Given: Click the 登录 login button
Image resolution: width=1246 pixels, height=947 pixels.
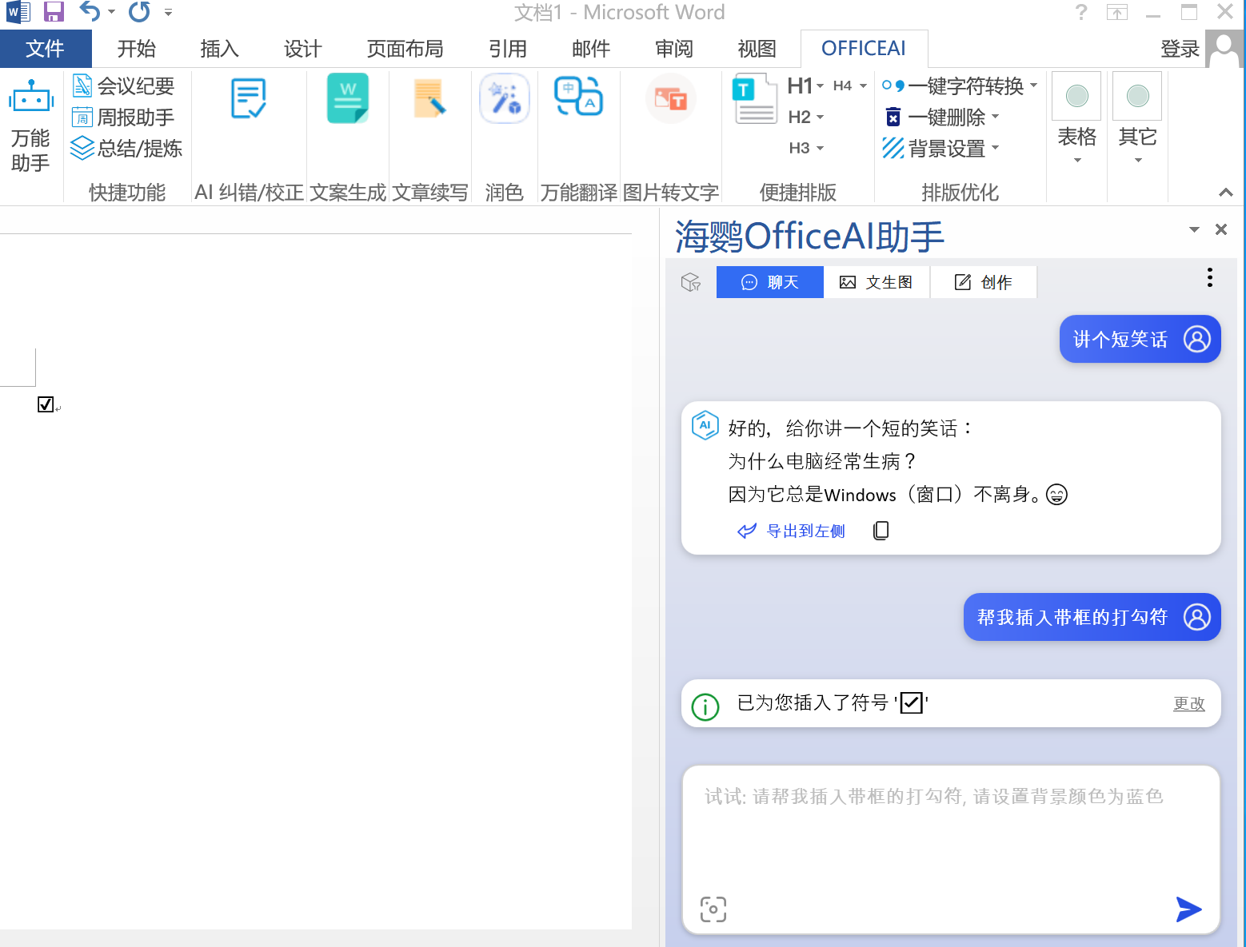Looking at the screenshot, I should click(x=1180, y=49).
